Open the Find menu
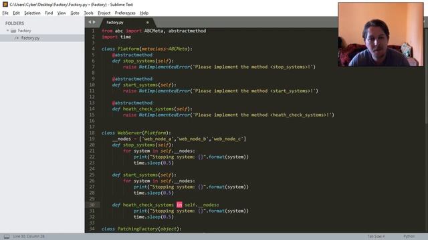Image resolution: width=428 pixels, height=240 pixels. coord(49,13)
